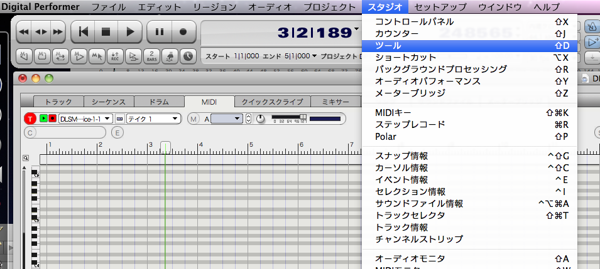Click the red T track button
The width and height of the screenshot is (600, 269).
click(30, 119)
